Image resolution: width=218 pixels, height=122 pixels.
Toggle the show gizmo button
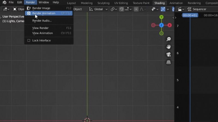163,9
